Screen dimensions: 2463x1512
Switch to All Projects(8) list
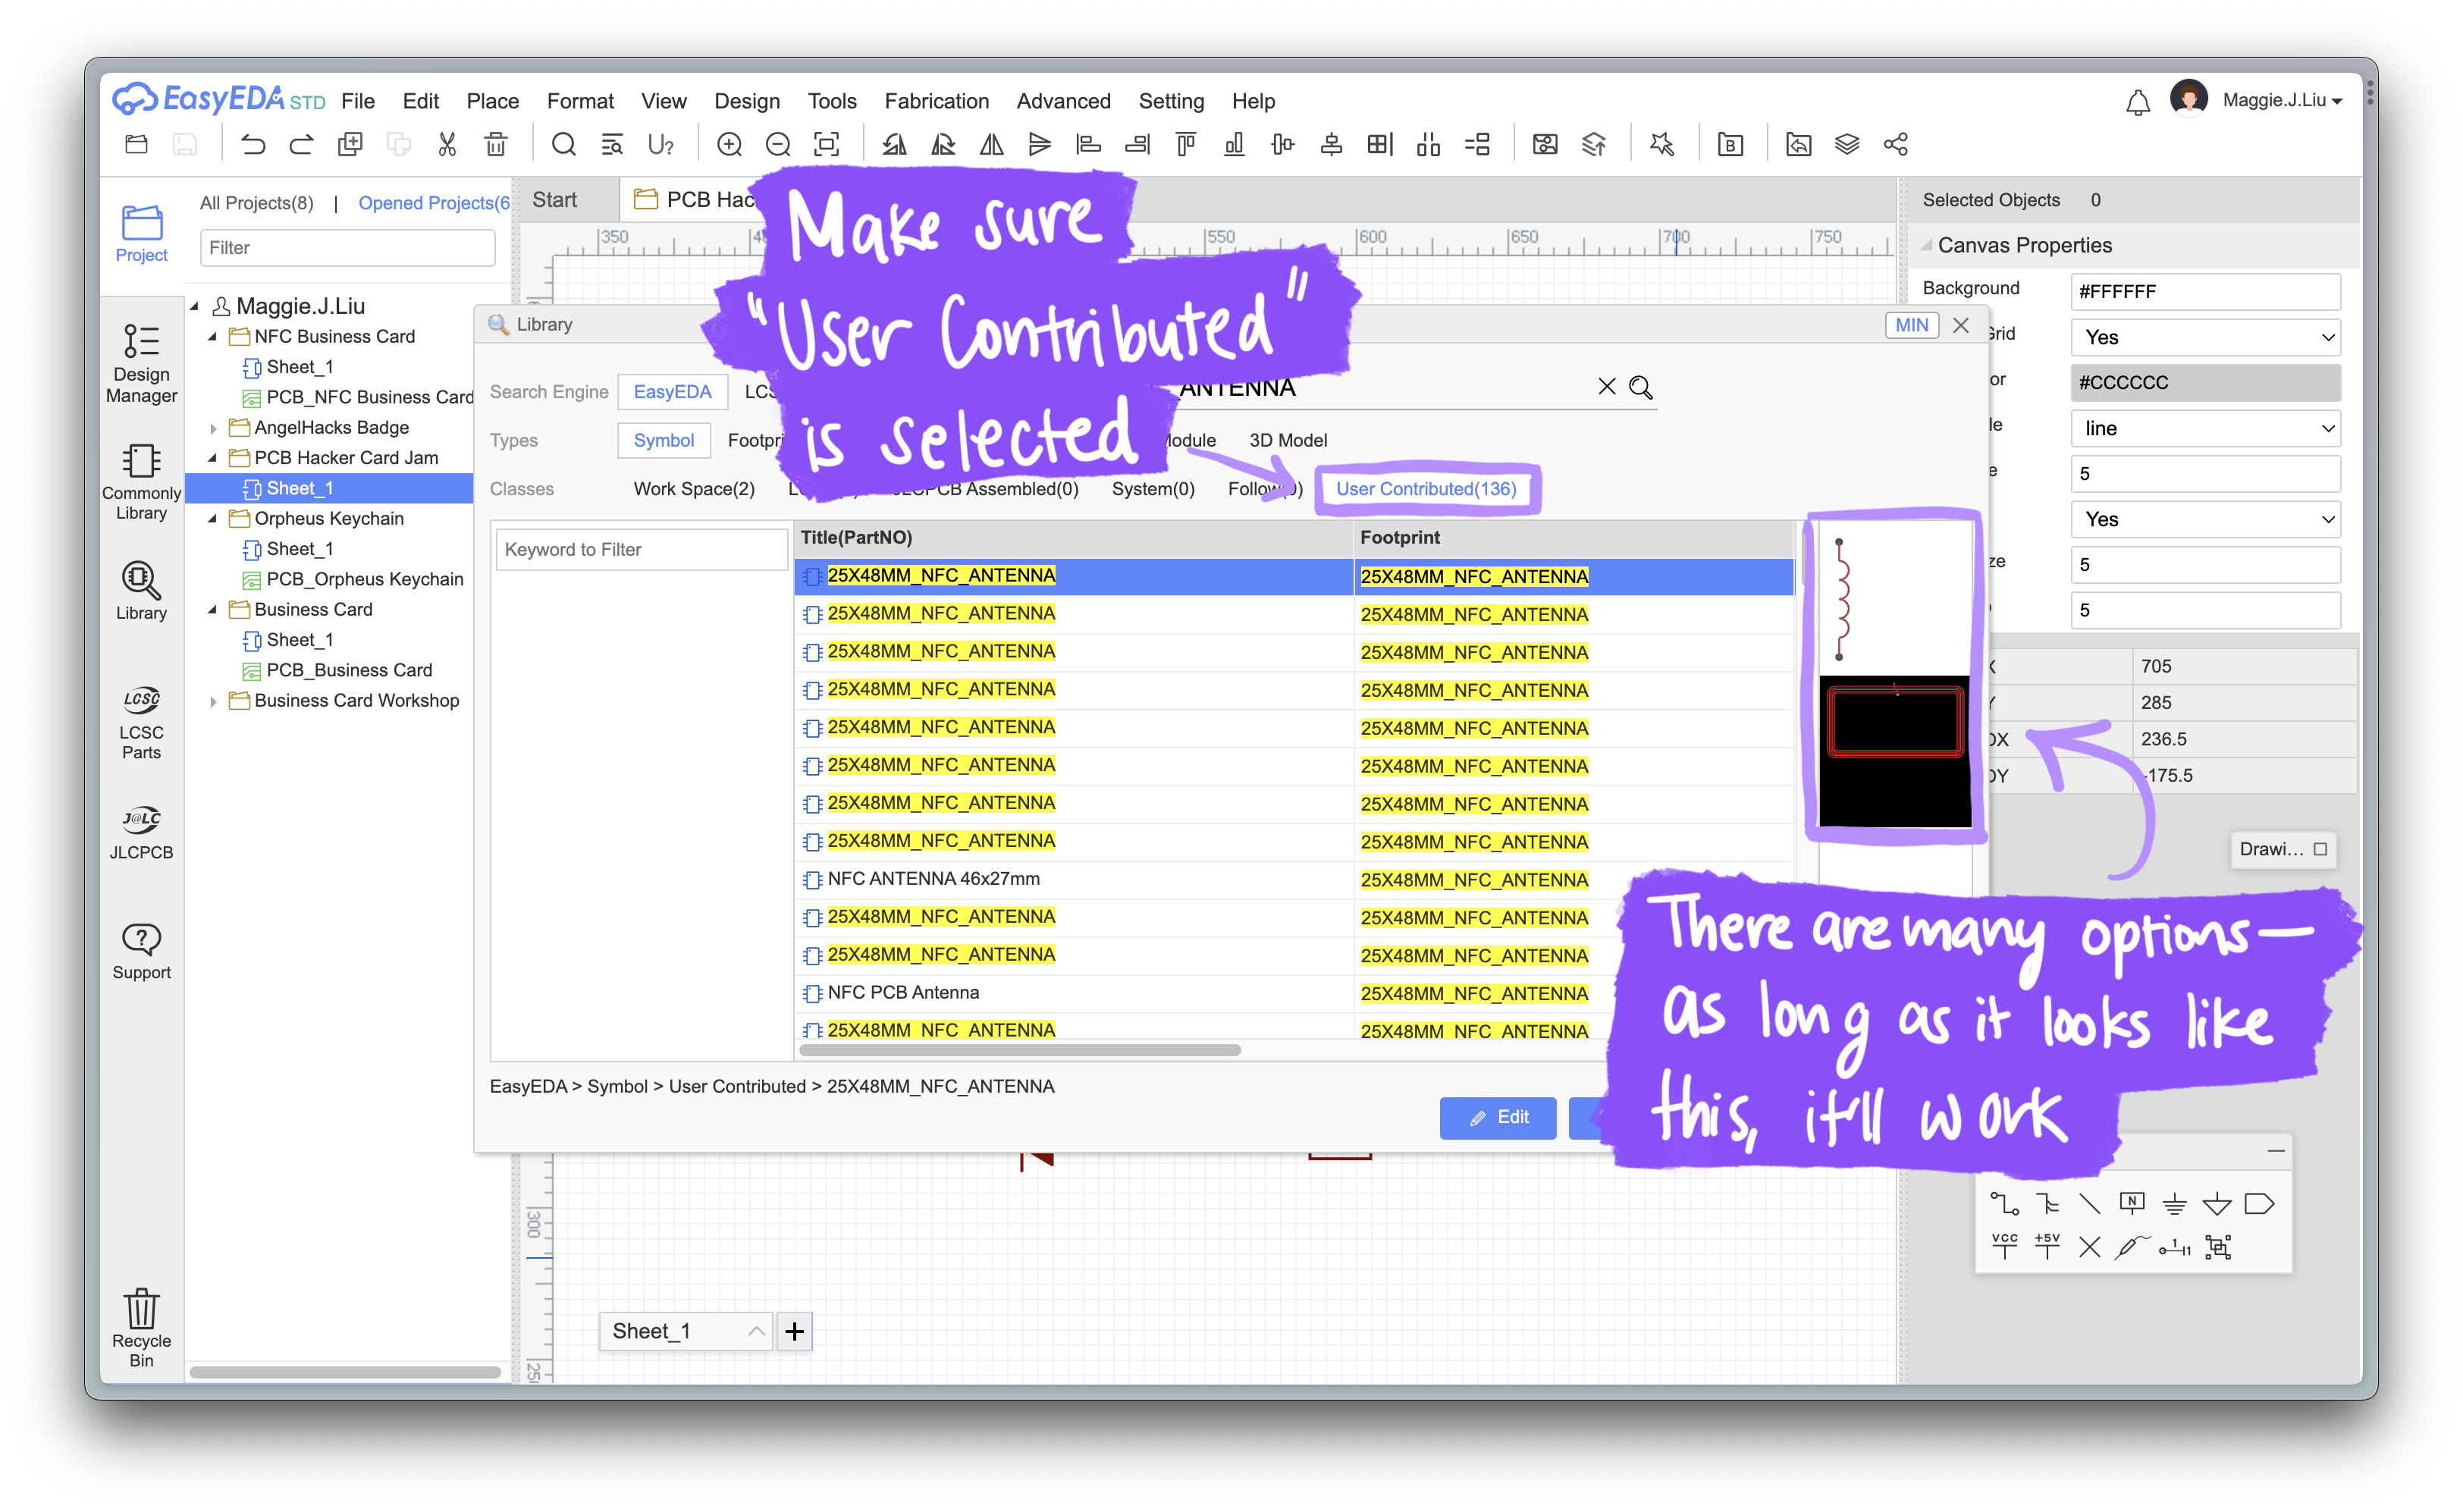click(256, 203)
